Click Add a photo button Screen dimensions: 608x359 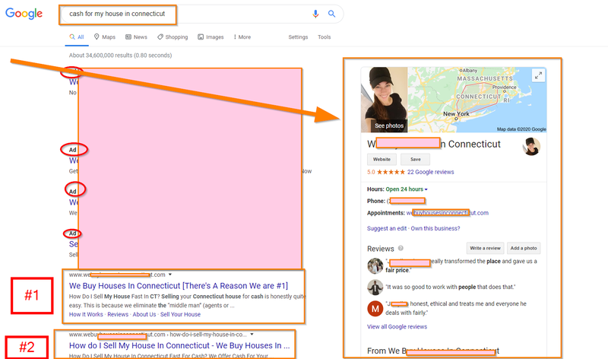pyautogui.click(x=524, y=248)
